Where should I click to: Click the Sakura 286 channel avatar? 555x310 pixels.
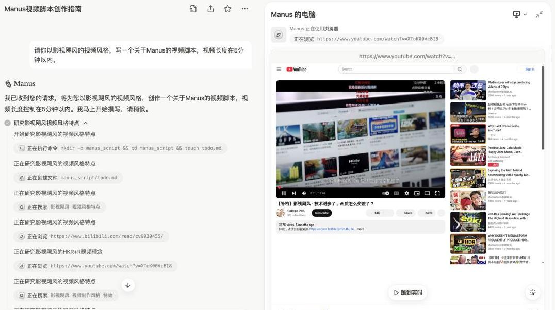pos(281,213)
